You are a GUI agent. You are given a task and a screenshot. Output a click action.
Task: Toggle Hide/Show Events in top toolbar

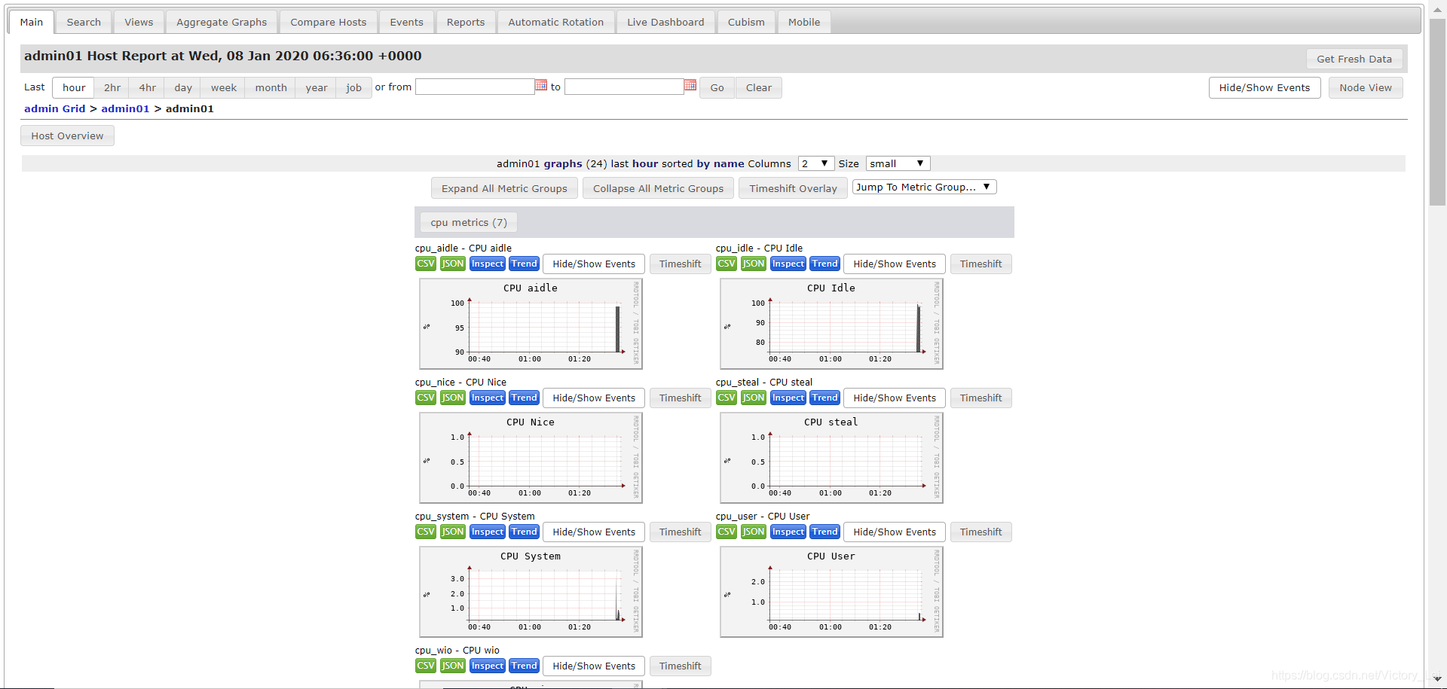pyautogui.click(x=1265, y=87)
